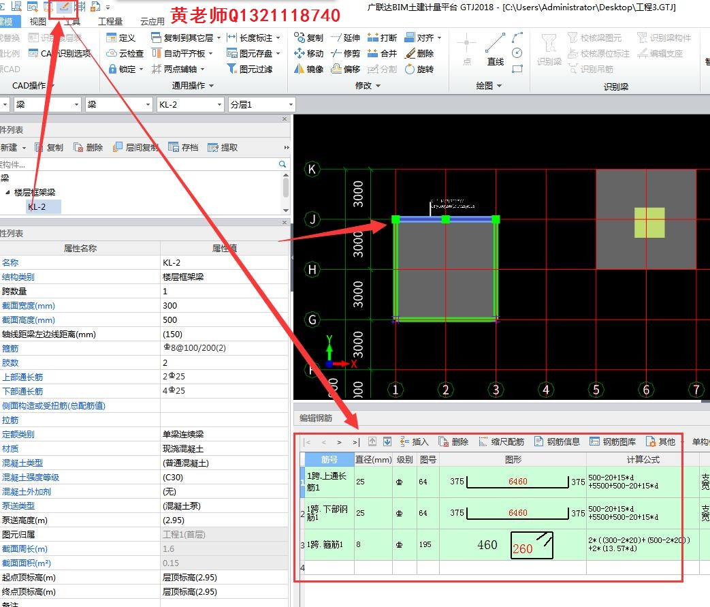Image resolution: width=710 pixels, height=607 pixels.
Task: Click 混凝土强度等级 property name
Action: (31, 477)
